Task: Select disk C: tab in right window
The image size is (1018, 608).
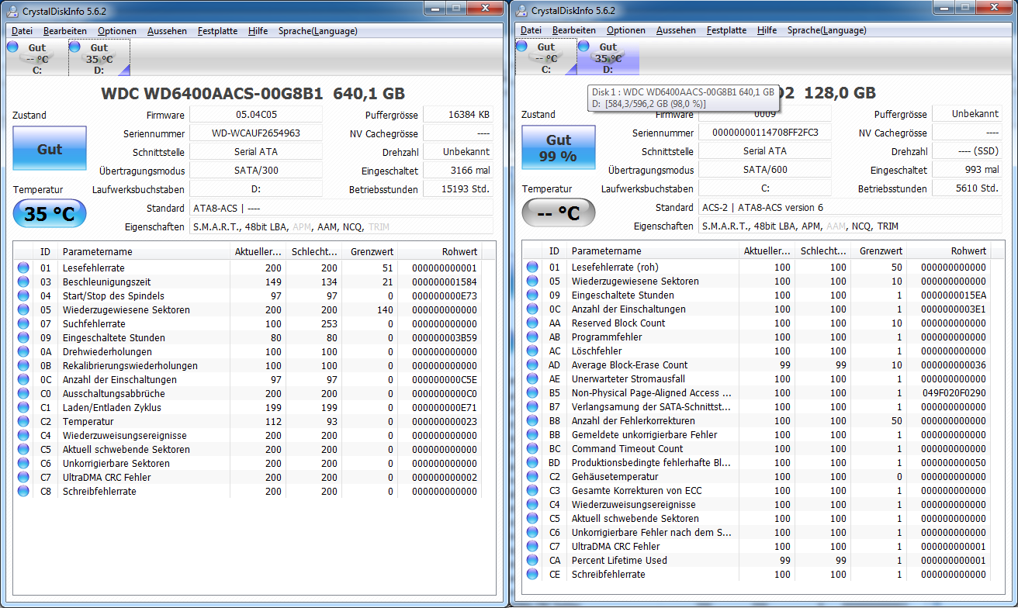Action: point(545,58)
